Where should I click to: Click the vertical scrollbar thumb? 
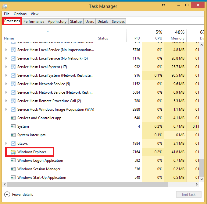(202, 168)
